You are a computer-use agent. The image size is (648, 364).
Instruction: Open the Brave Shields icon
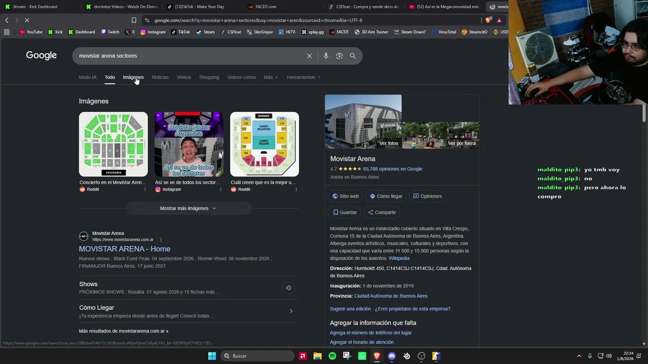488,20
